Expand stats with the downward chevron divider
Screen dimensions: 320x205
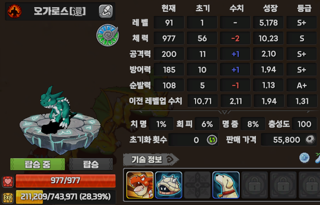(224, 112)
